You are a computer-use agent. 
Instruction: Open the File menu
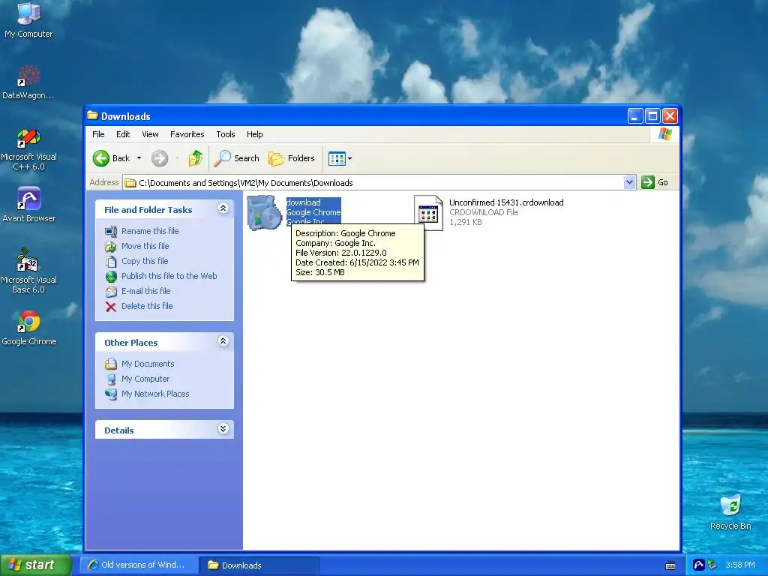(x=98, y=134)
